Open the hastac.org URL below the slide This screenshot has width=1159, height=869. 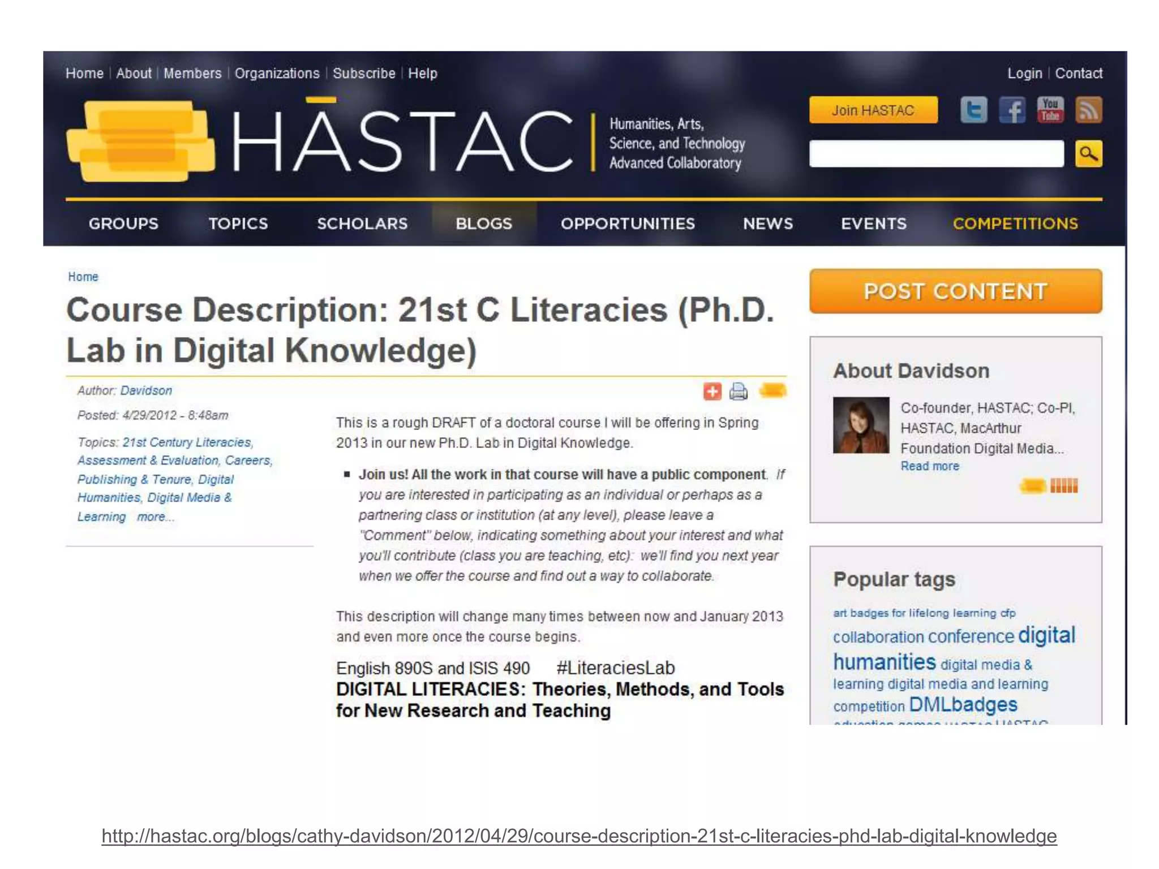coord(579,836)
